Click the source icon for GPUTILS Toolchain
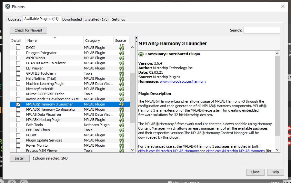 [122, 73]
